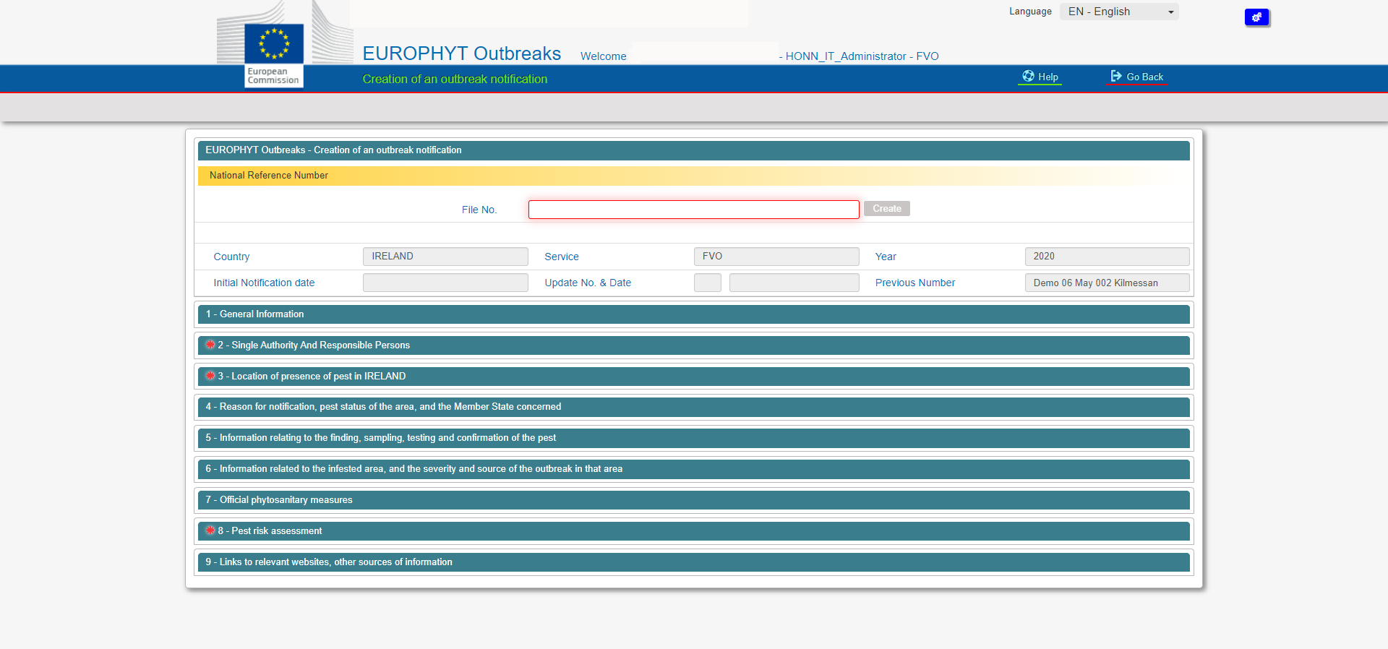The image size is (1388, 649).
Task: Expand section 5 finding, sampling, testing
Action: 693,438
